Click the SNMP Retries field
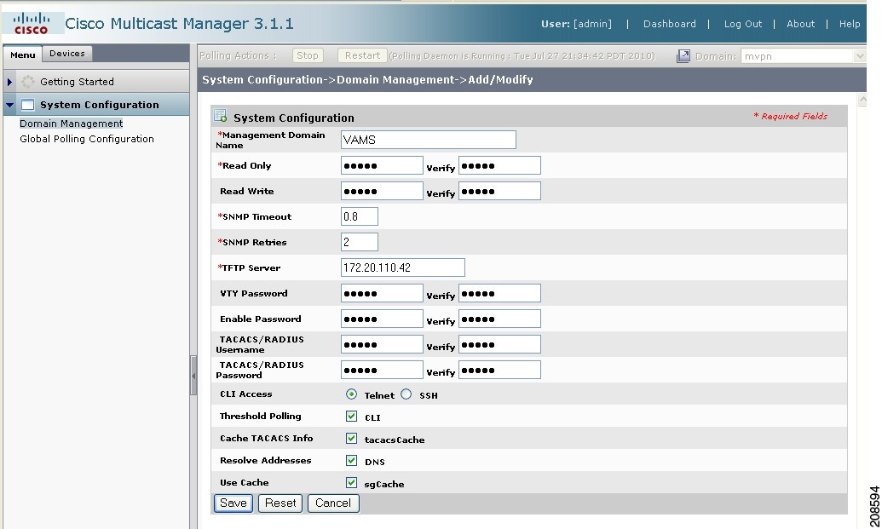882x529 pixels. point(360,242)
